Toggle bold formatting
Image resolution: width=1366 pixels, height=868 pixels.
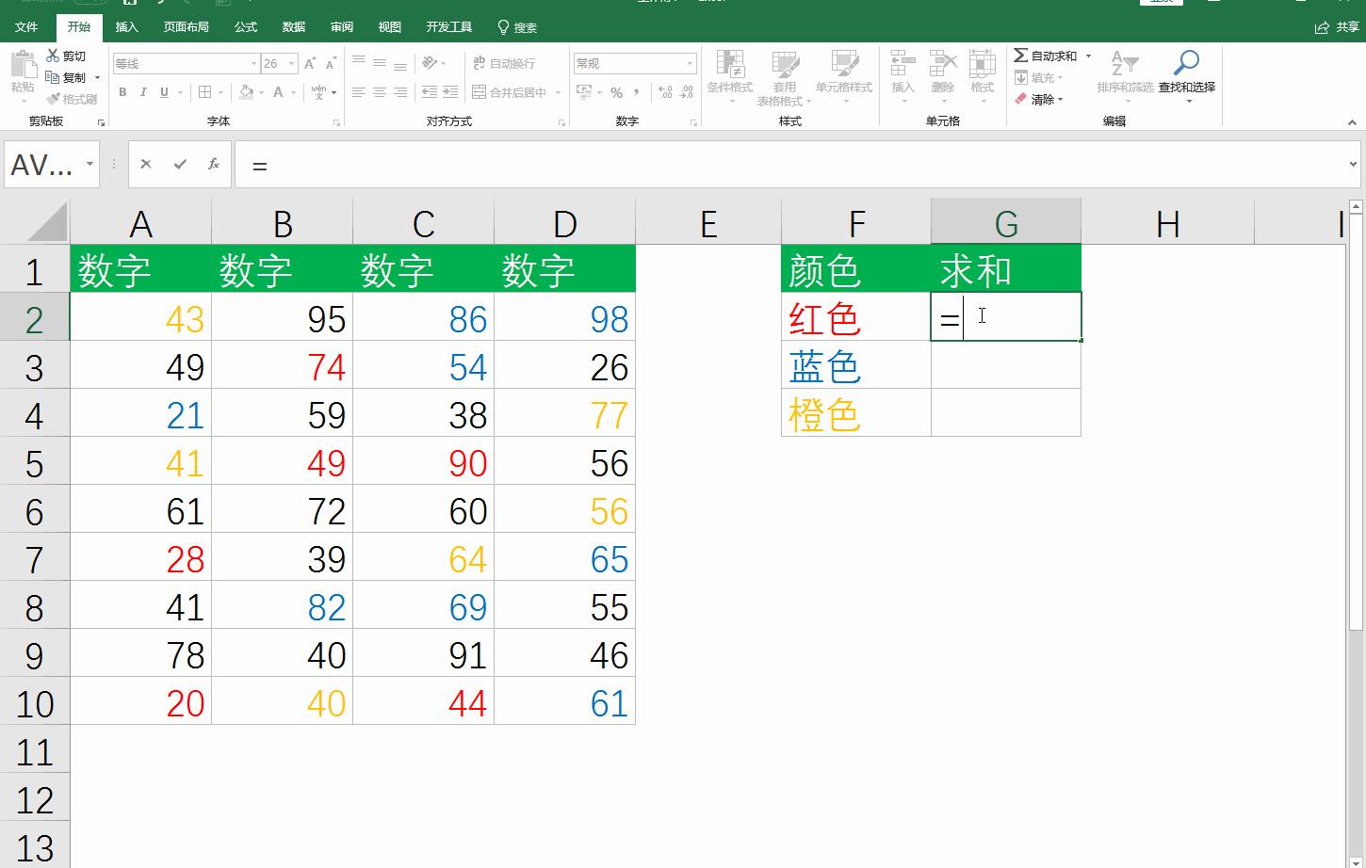pyautogui.click(x=122, y=92)
